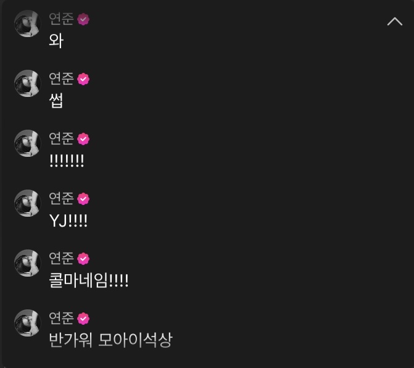The image size is (414, 368).
Task: Click verified badge above the '와' message
Action: click(x=83, y=19)
